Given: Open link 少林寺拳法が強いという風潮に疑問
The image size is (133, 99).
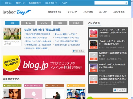Looking at the screenshot, I should (x=38, y=45).
